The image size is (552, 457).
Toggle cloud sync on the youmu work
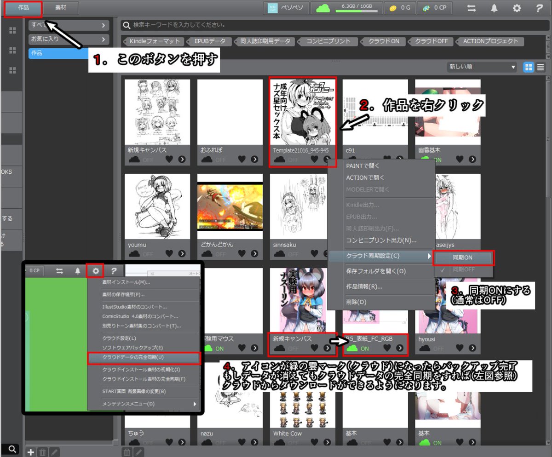(140, 254)
